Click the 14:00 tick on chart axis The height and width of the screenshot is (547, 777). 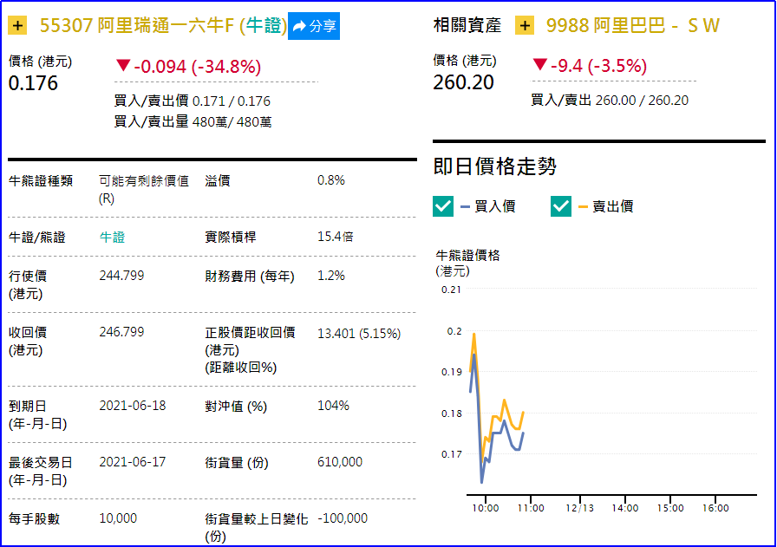[625, 508]
